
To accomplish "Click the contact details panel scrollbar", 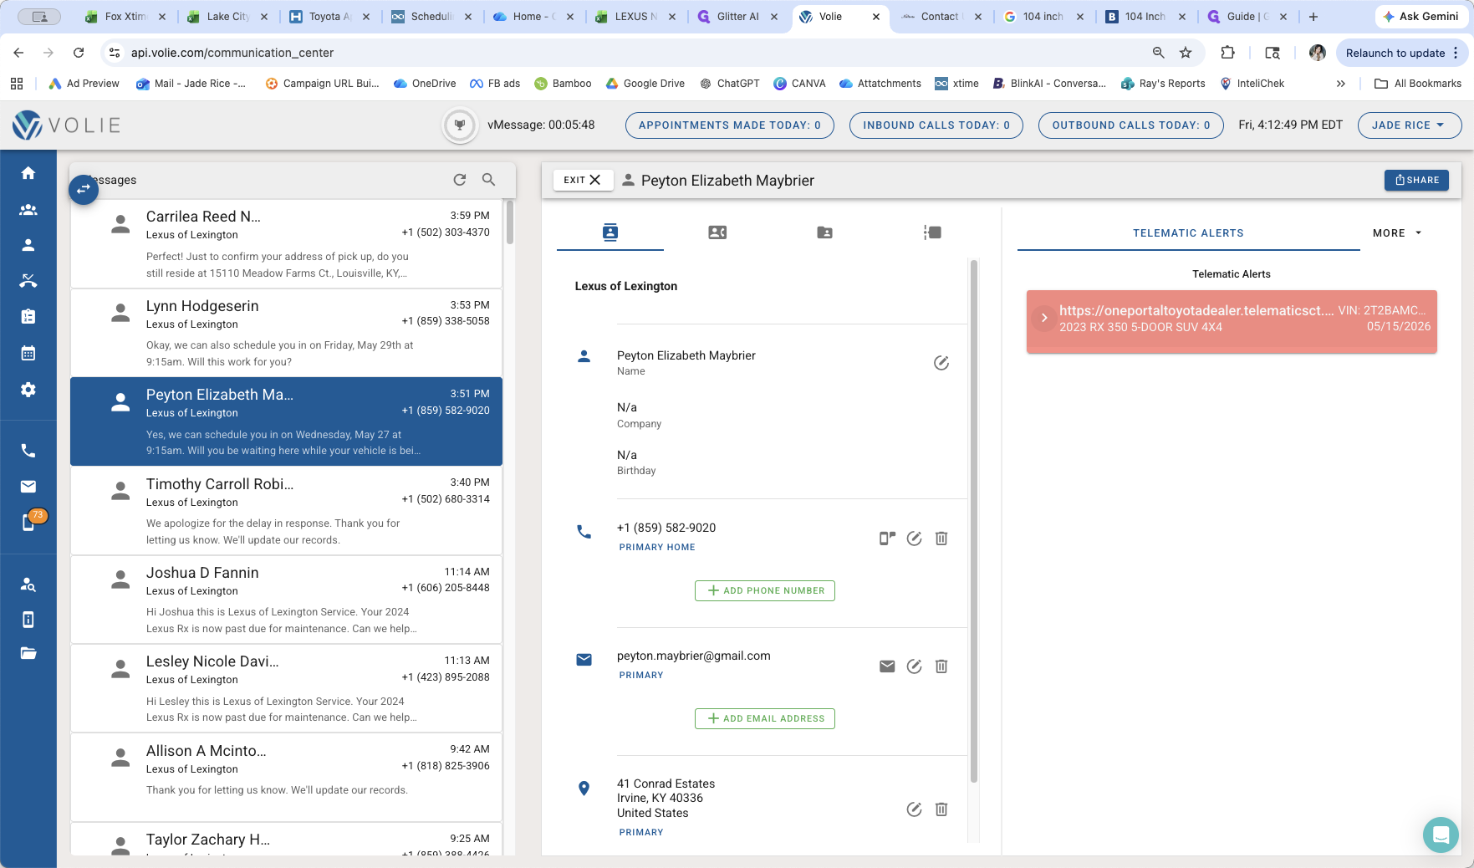I will (x=974, y=522).
